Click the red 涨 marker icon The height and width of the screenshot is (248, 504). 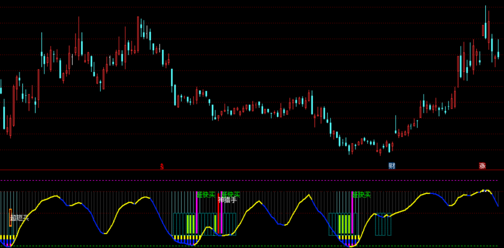pos(482,165)
